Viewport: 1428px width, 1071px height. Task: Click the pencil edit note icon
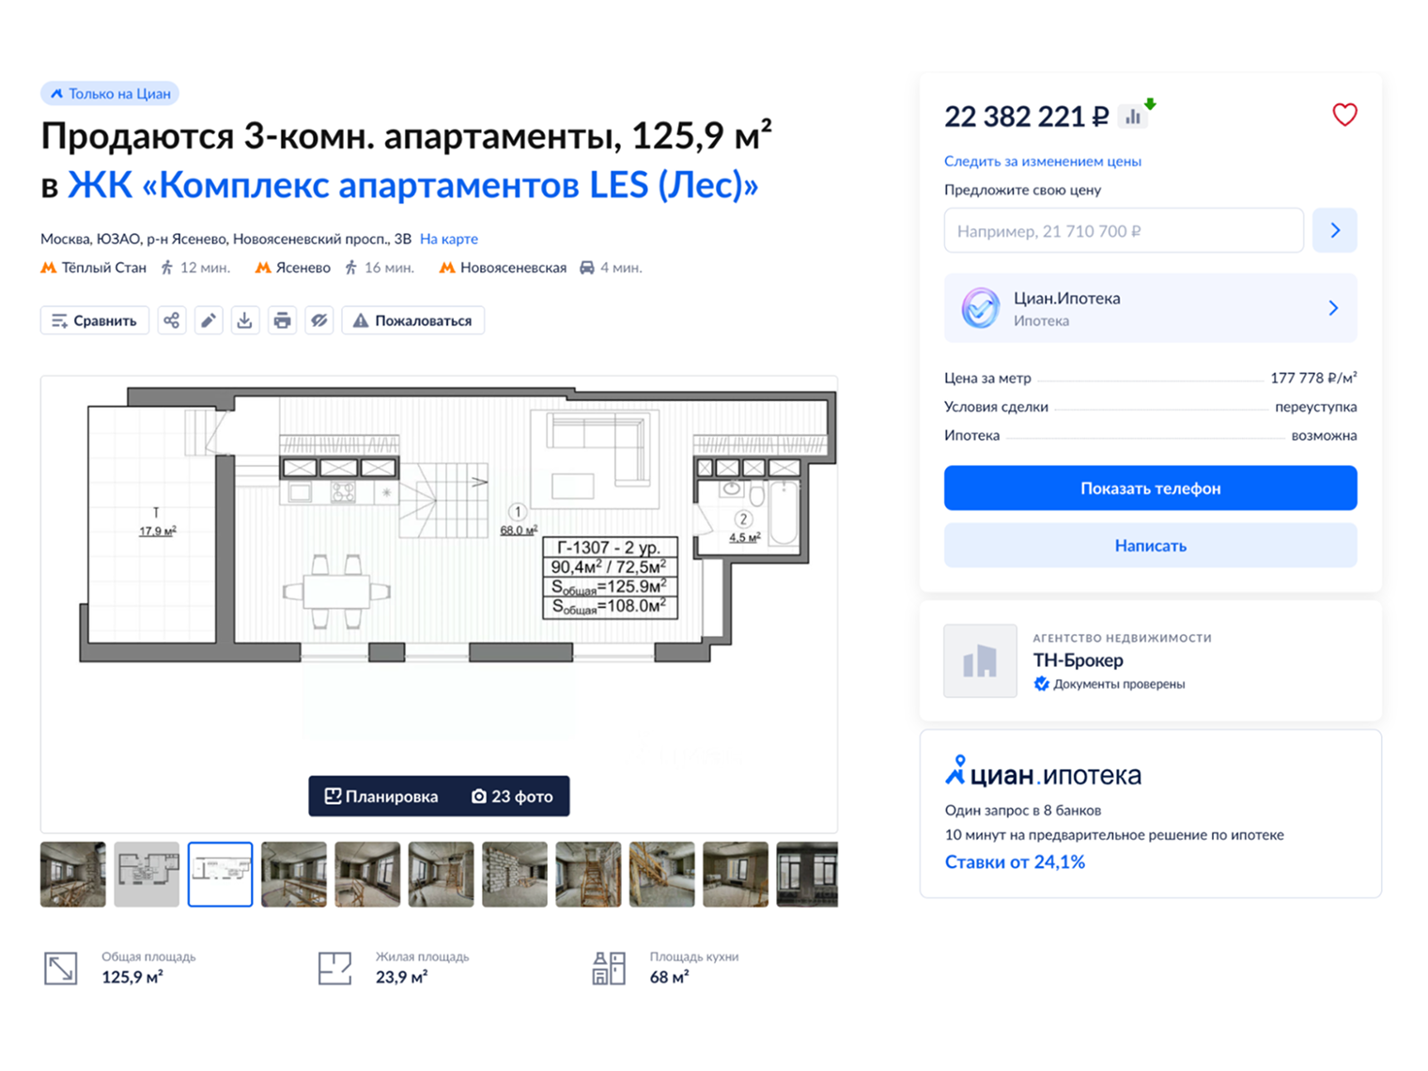[x=208, y=320]
